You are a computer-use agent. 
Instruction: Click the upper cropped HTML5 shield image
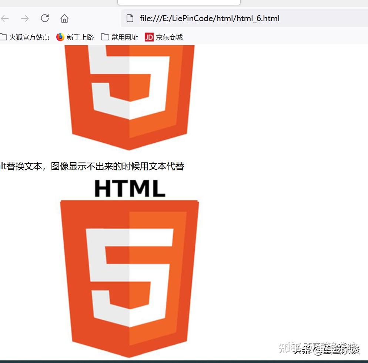pos(130,98)
